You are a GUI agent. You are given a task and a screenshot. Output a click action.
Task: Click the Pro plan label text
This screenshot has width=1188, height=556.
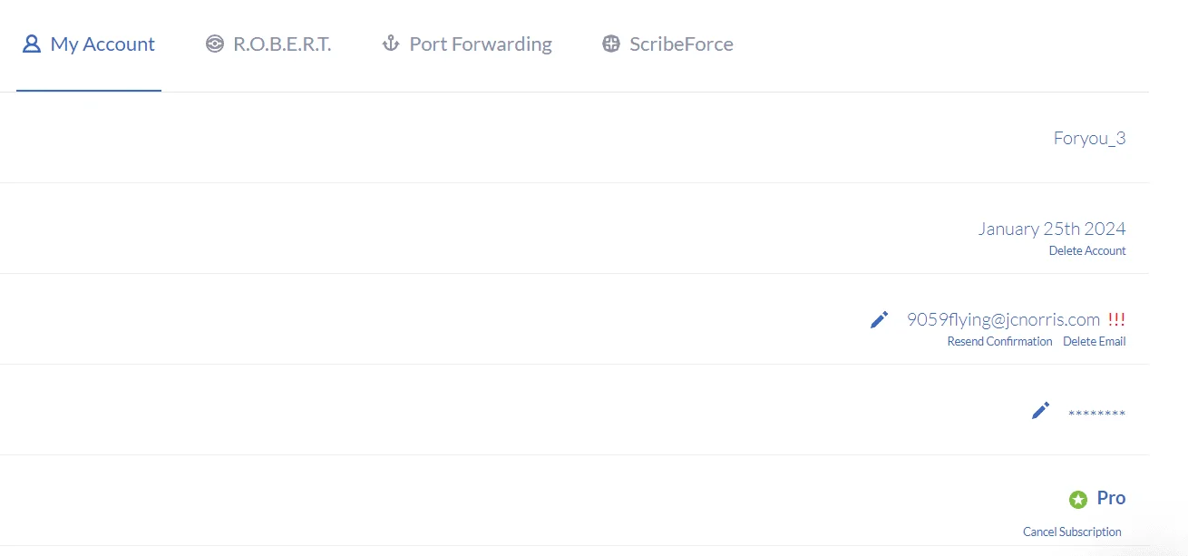point(1111,498)
